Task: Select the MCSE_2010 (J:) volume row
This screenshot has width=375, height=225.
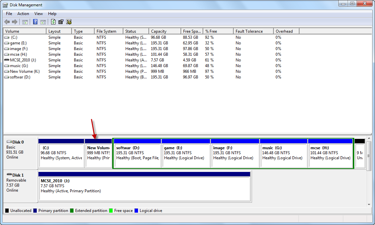Action: point(22,60)
